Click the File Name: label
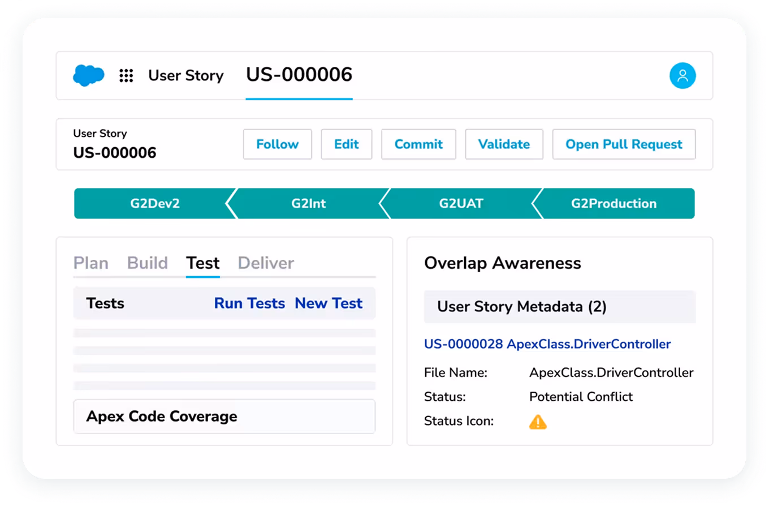This screenshot has width=769, height=506. [x=456, y=373]
